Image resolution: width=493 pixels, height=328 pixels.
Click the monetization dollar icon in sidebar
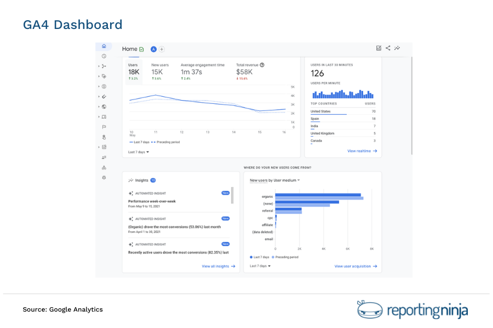tap(104, 86)
